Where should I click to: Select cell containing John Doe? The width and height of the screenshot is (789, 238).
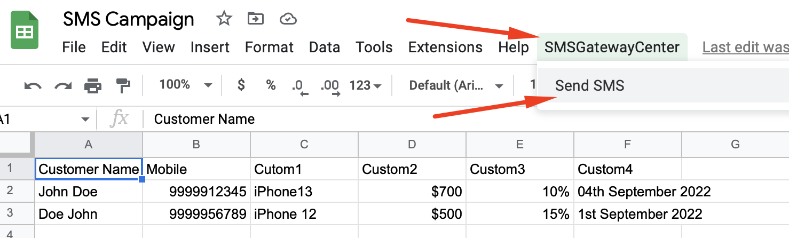click(x=89, y=192)
